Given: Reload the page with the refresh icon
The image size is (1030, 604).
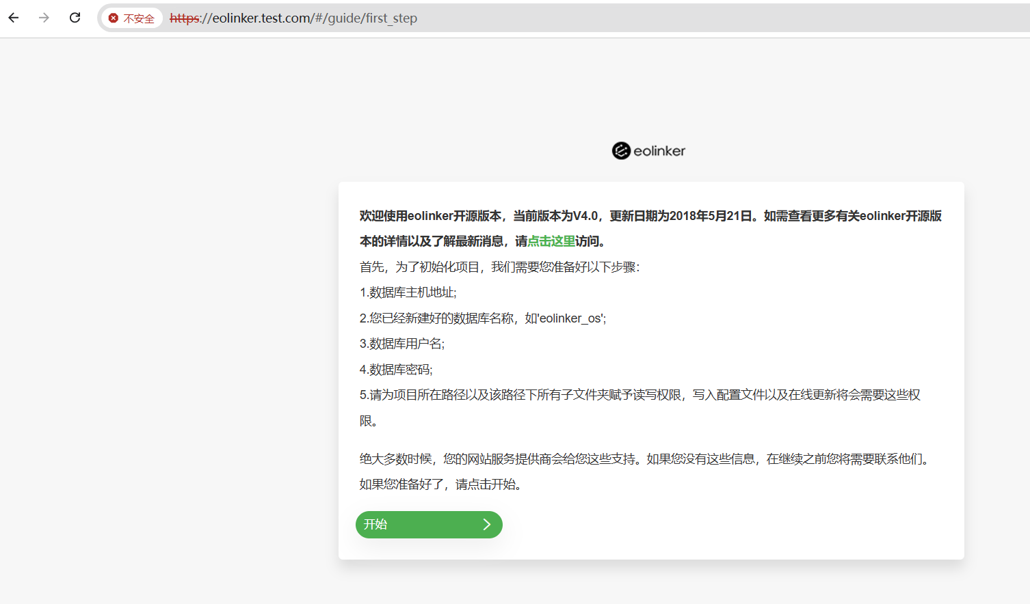Looking at the screenshot, I should 75,18.
